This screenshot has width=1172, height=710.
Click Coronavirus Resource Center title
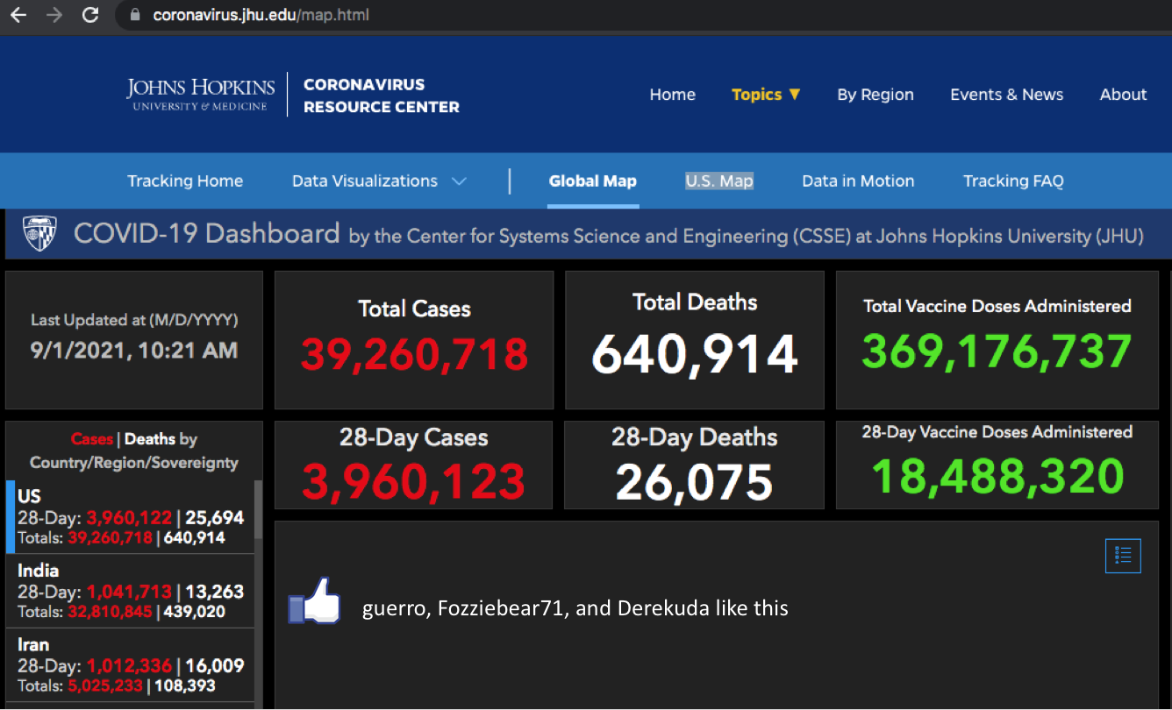coord(382,96)
